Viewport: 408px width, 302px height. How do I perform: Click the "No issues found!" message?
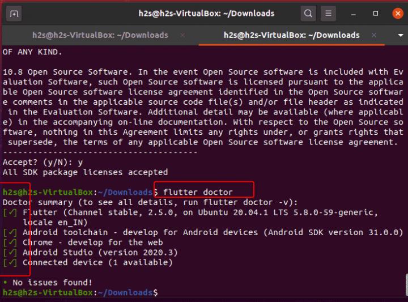point(51,282)
